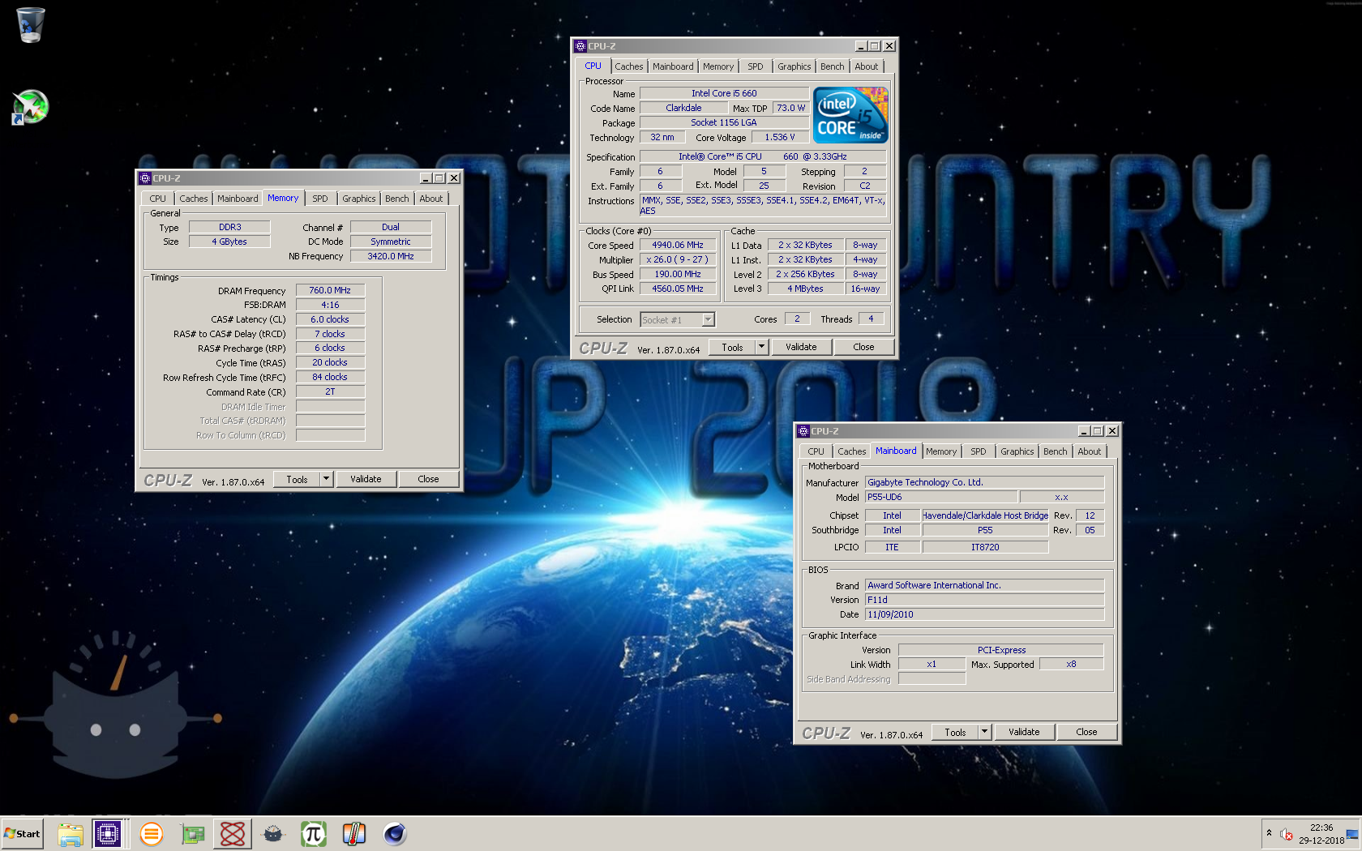This screenshot has height=851, width=1362.
Task: Click the Intel Core i5 logo
Action: click(850, 115)
